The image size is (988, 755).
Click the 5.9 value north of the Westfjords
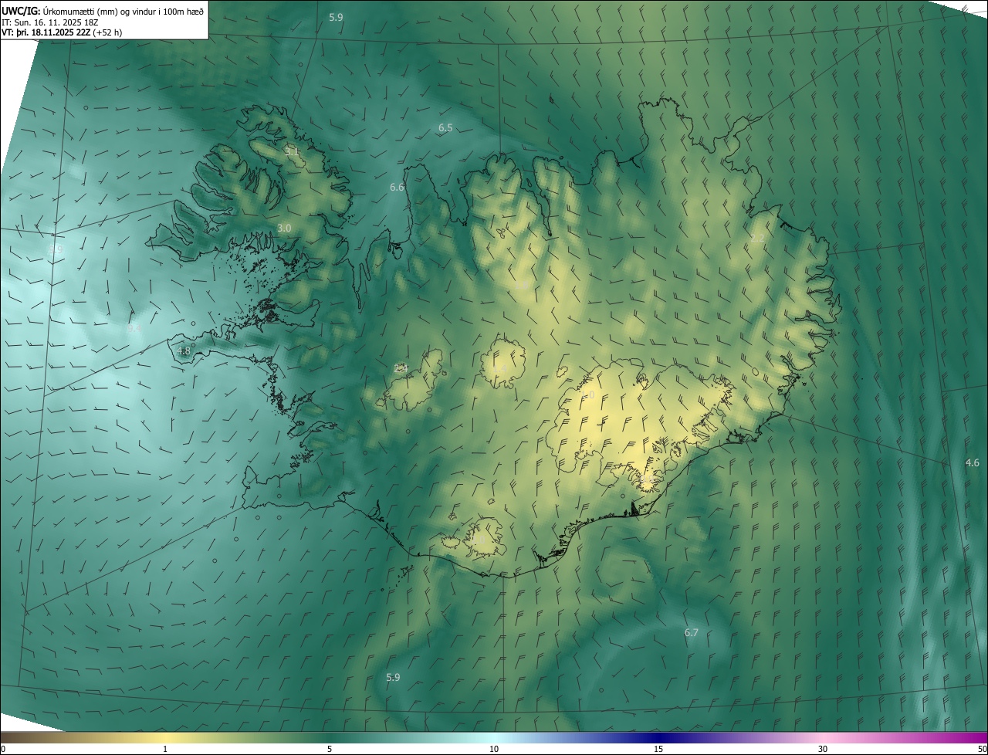(x=336, y=16)
